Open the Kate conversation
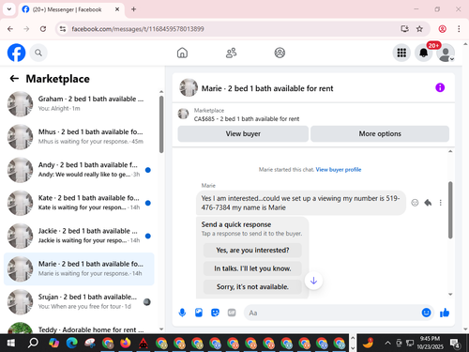This screenshot has width=469, height=352. [x=79, y=203]
